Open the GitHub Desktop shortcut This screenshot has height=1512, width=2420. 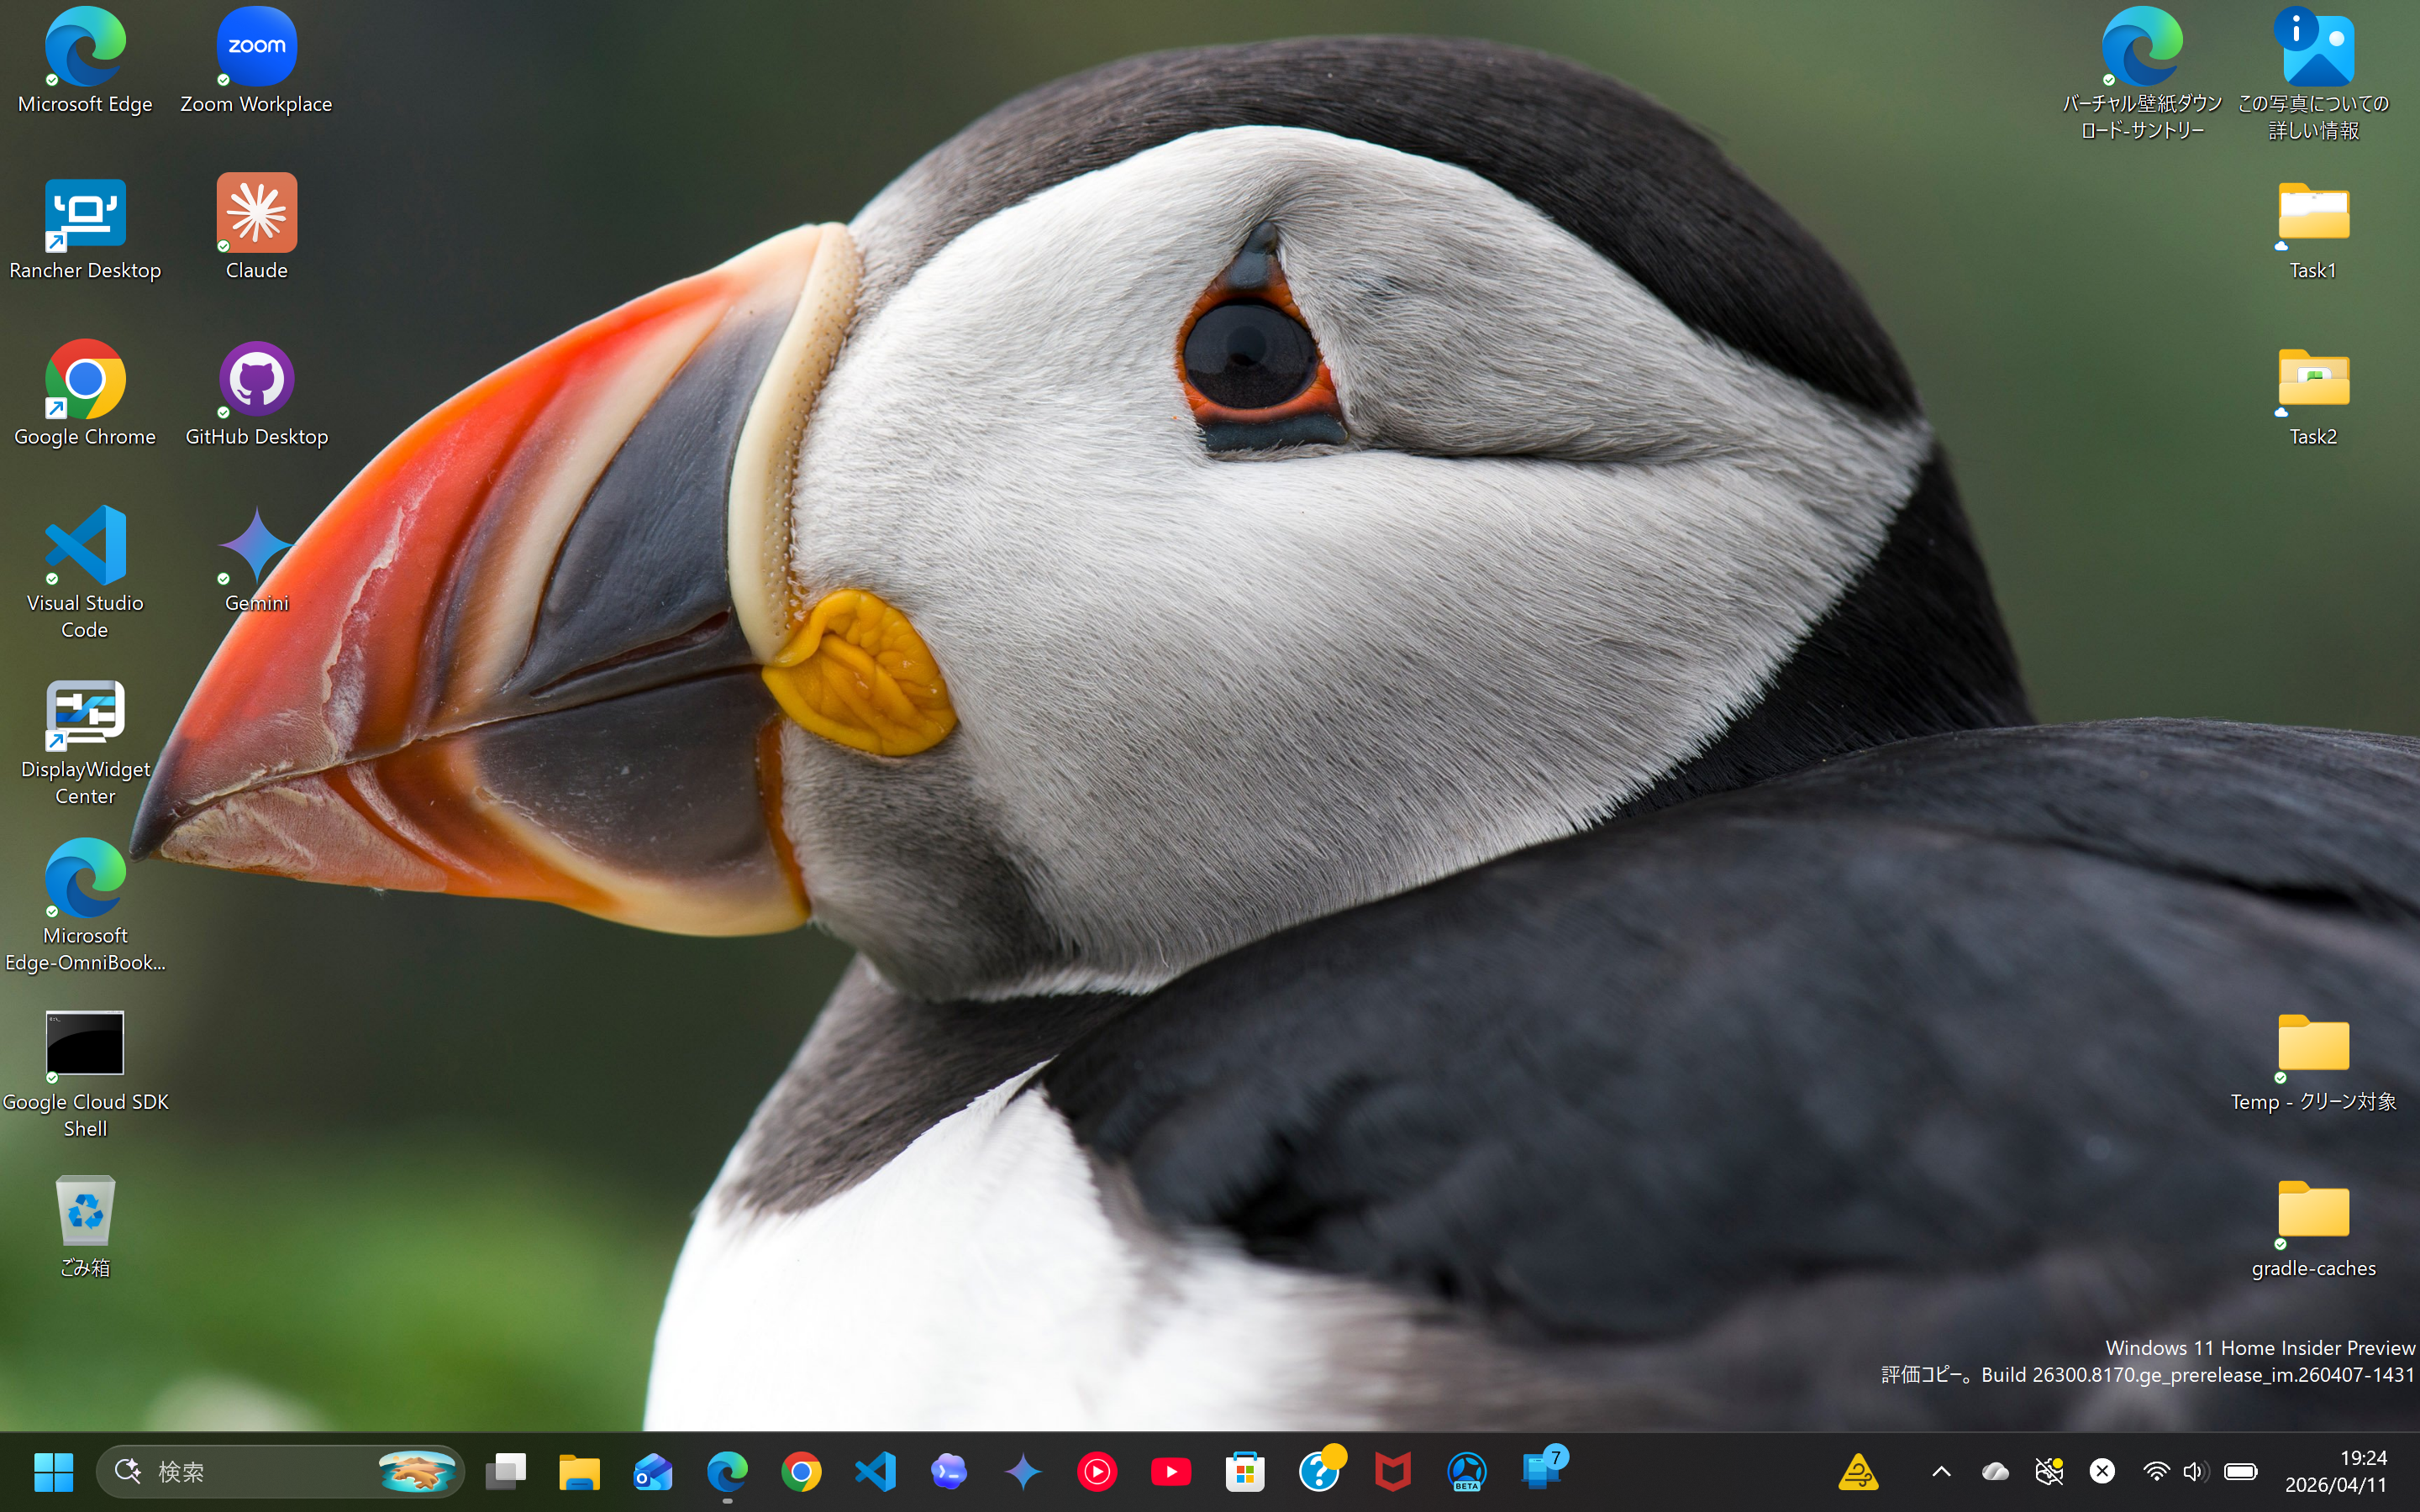pos(256,380)
